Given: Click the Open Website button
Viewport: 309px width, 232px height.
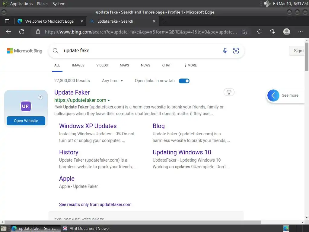Looking at the screenshot, I should [x=26, y=121].
